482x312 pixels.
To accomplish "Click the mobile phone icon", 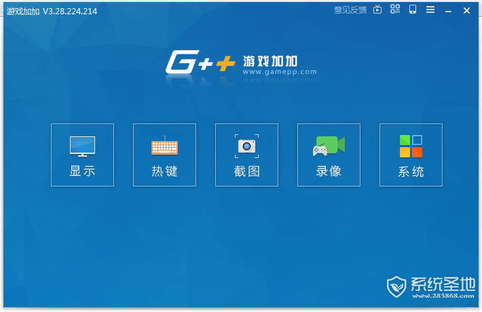I will 413,9.
